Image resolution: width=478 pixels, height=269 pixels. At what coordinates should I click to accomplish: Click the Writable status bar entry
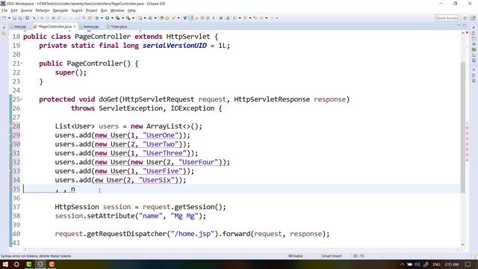tap(296, 256)
